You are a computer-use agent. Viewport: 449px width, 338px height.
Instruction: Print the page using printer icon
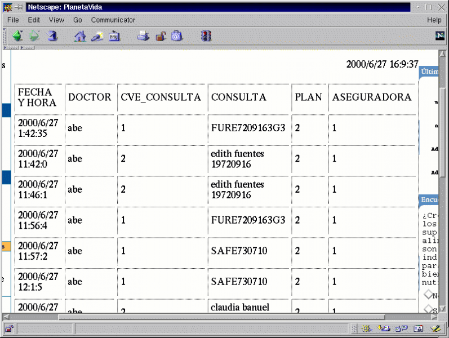click(144, 36)
